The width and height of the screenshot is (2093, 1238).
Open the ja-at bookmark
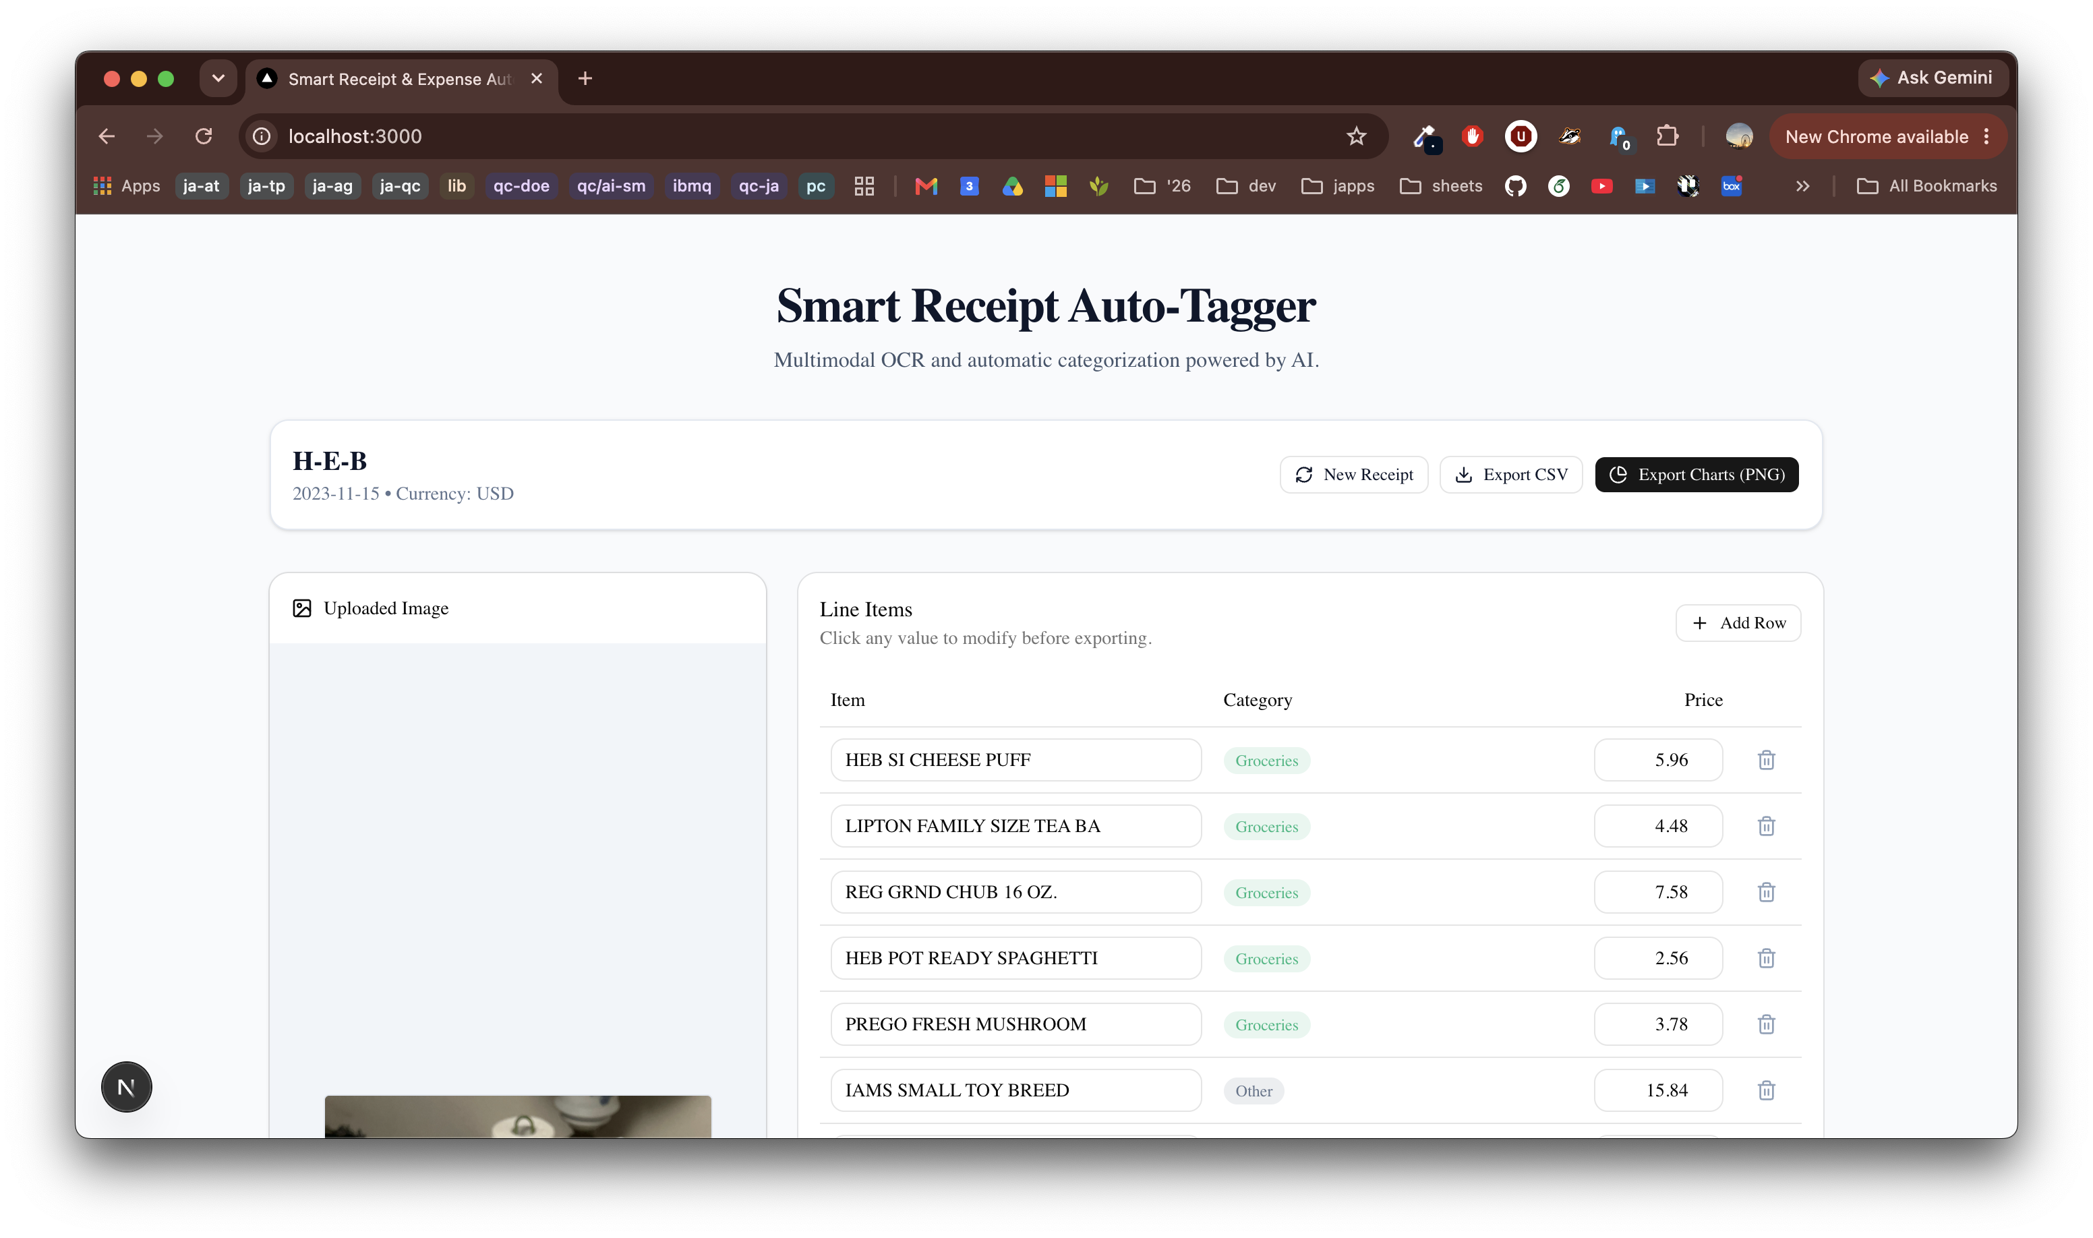(201, 186)
